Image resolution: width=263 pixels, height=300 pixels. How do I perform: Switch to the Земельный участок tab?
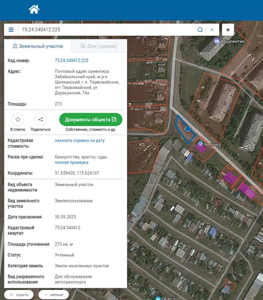coord(38,46)
